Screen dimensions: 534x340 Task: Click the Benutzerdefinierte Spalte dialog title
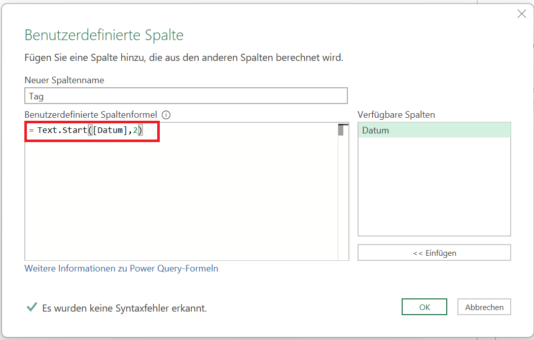click(104, 35)
